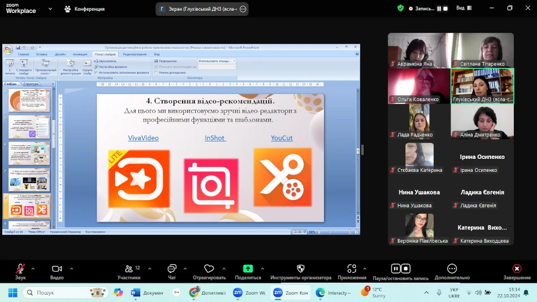537x302 pixels.
Task: Toggle Использовать записанные времена checkbox
Action: click(x=96, y=72)
